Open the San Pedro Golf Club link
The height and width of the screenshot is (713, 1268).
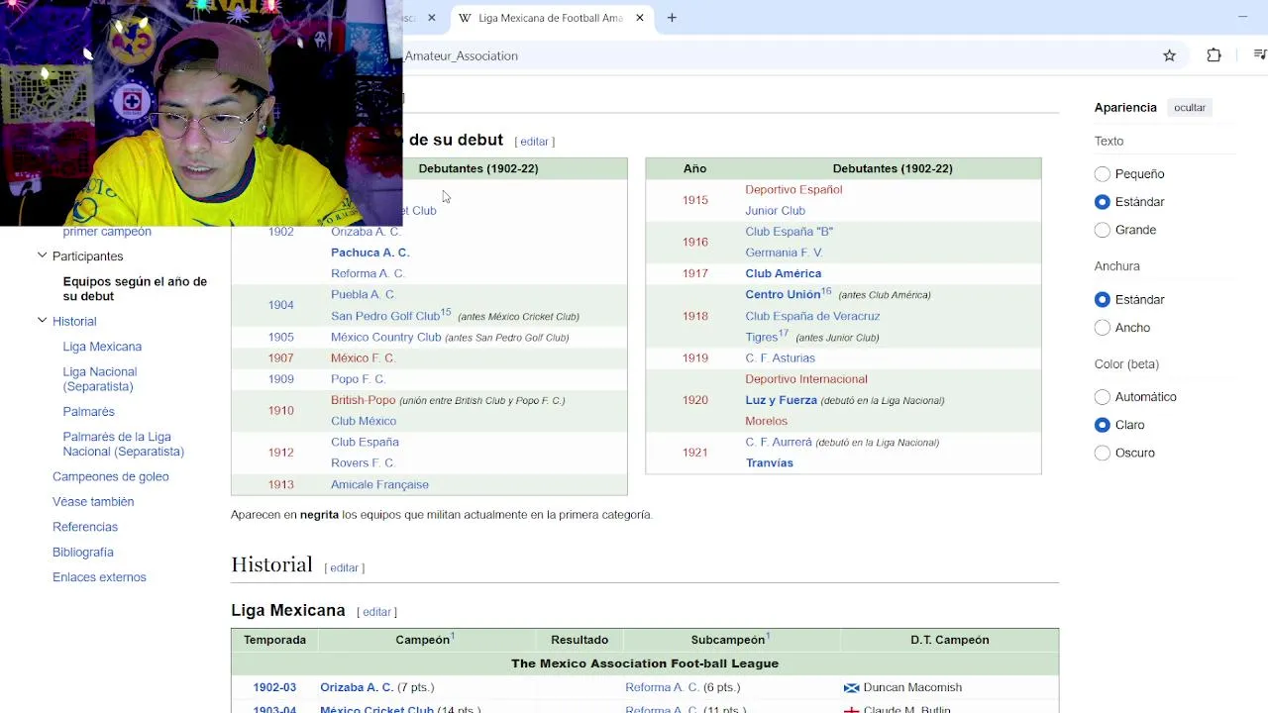pos(384,316)
